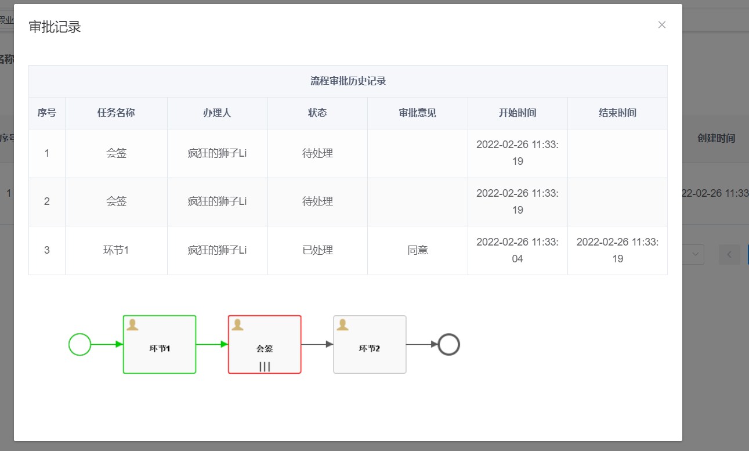Click the 结束时间 column header
Viewport: 749px width, 451px height.
tap(617, 113)
